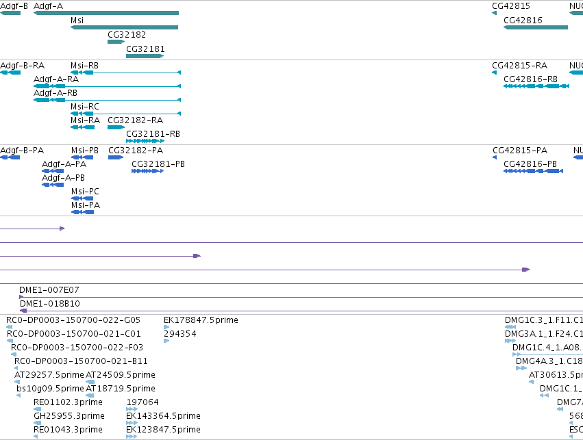Select EST RC0-DP0003-150700-022-F03
Image resolution: width=583 pixels, height=440 pixels.
click(x=77, y=348)
